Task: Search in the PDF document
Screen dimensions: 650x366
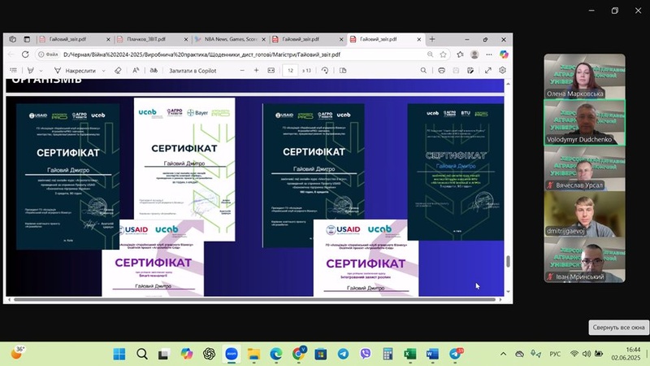Action: 423,71
